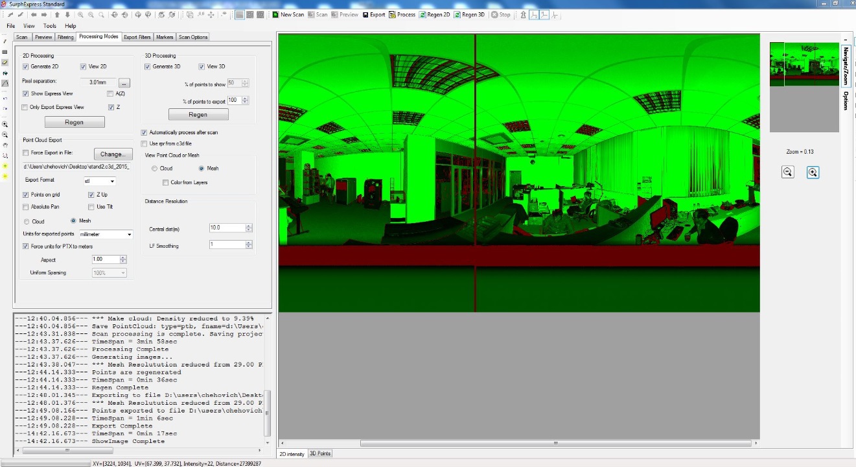The width and height of the screenshot is (856, 467).
Task: Switch to the Scan Options tab
Action: pos(193,37)
